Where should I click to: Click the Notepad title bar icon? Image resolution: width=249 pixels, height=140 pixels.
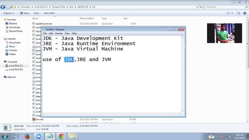tap(44, 30)
